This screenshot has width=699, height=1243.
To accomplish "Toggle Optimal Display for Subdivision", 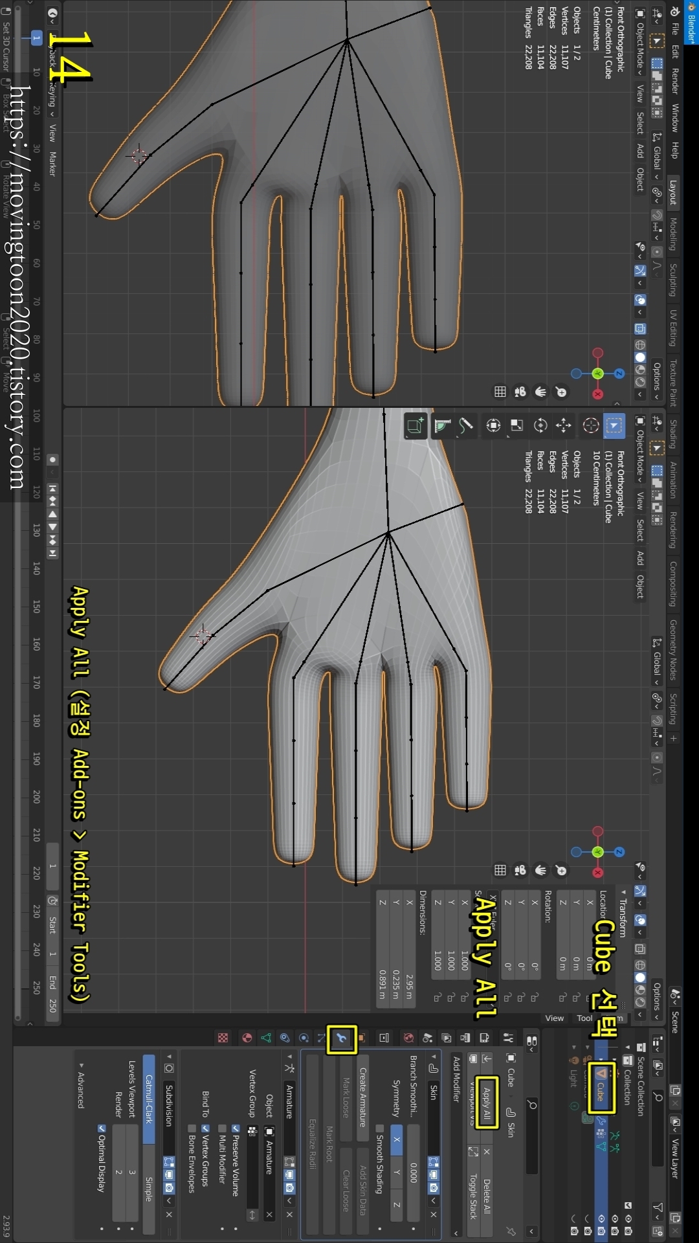I will [102, 1128].
